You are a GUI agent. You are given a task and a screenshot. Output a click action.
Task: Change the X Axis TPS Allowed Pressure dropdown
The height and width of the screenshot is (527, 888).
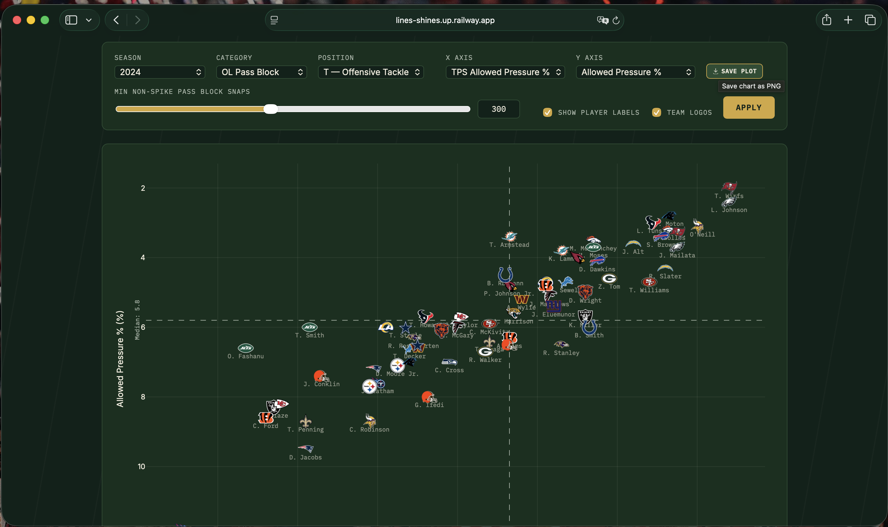[505, 72]
